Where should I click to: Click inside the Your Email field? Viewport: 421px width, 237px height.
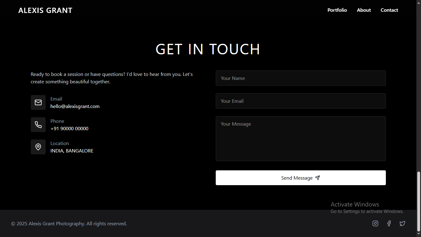click(300, 101)
